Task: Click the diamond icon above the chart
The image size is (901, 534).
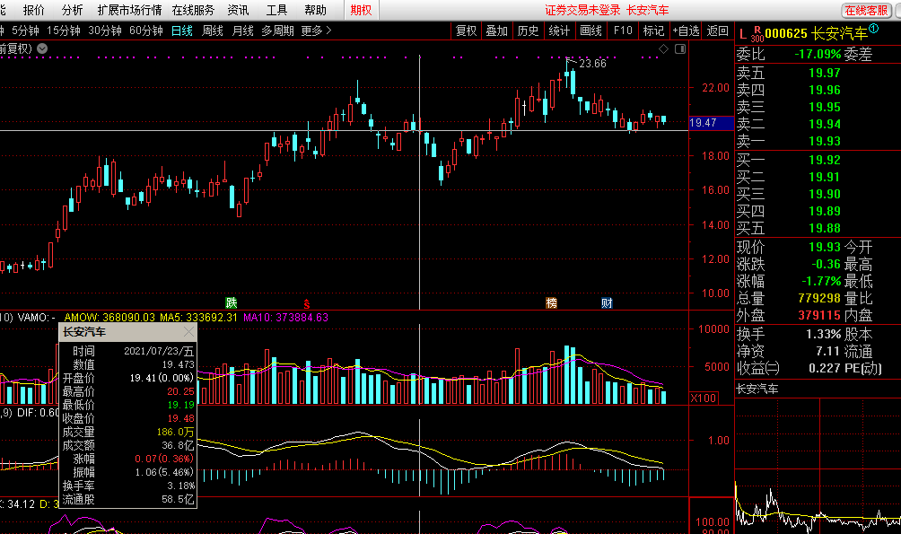Action: 663,48
